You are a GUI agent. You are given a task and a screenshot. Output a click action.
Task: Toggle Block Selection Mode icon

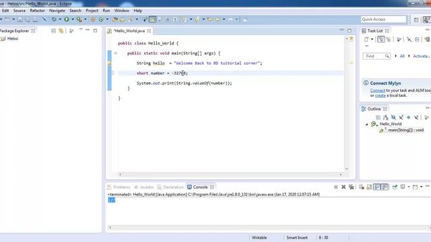tap(168, 19)
